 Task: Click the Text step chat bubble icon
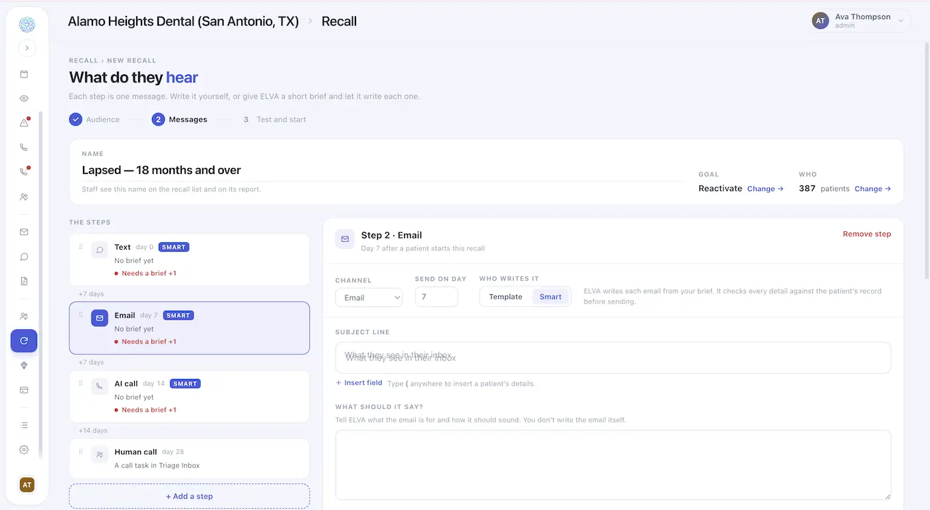[100, 250]
